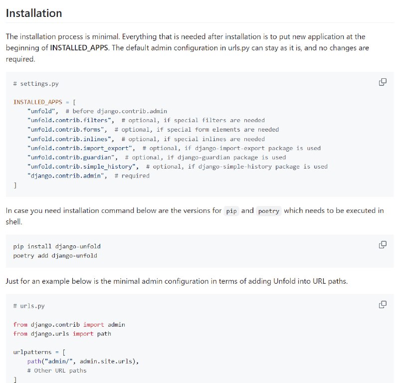Click the inline 'pip' code tag
This screenshot has height=383, width=399.
coord(231,211)
